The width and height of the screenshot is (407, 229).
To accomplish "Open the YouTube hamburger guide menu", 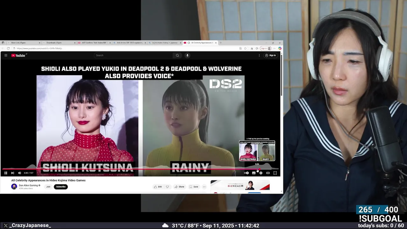I will coord(6,55).
